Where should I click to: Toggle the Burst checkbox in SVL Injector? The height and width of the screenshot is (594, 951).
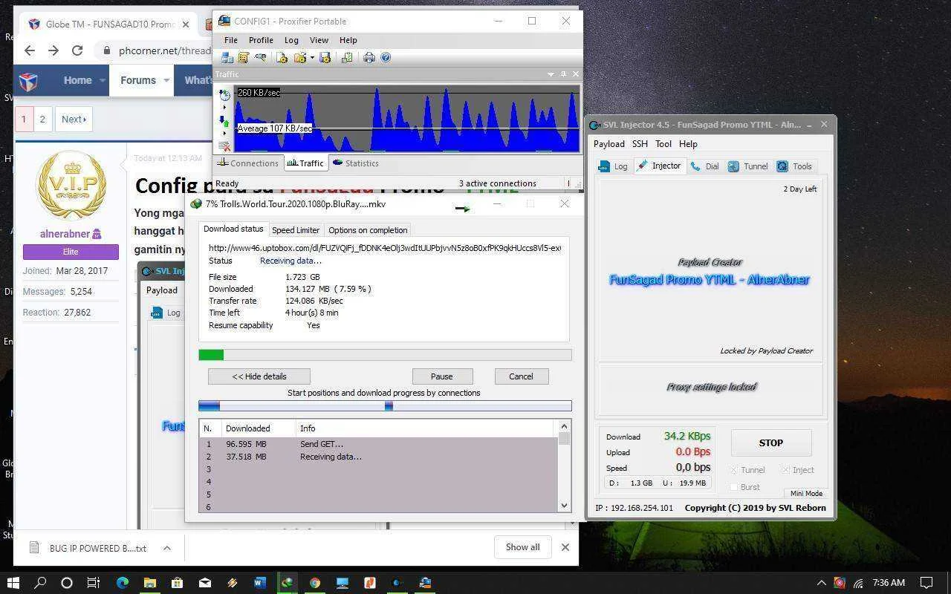tap(734, 487)
